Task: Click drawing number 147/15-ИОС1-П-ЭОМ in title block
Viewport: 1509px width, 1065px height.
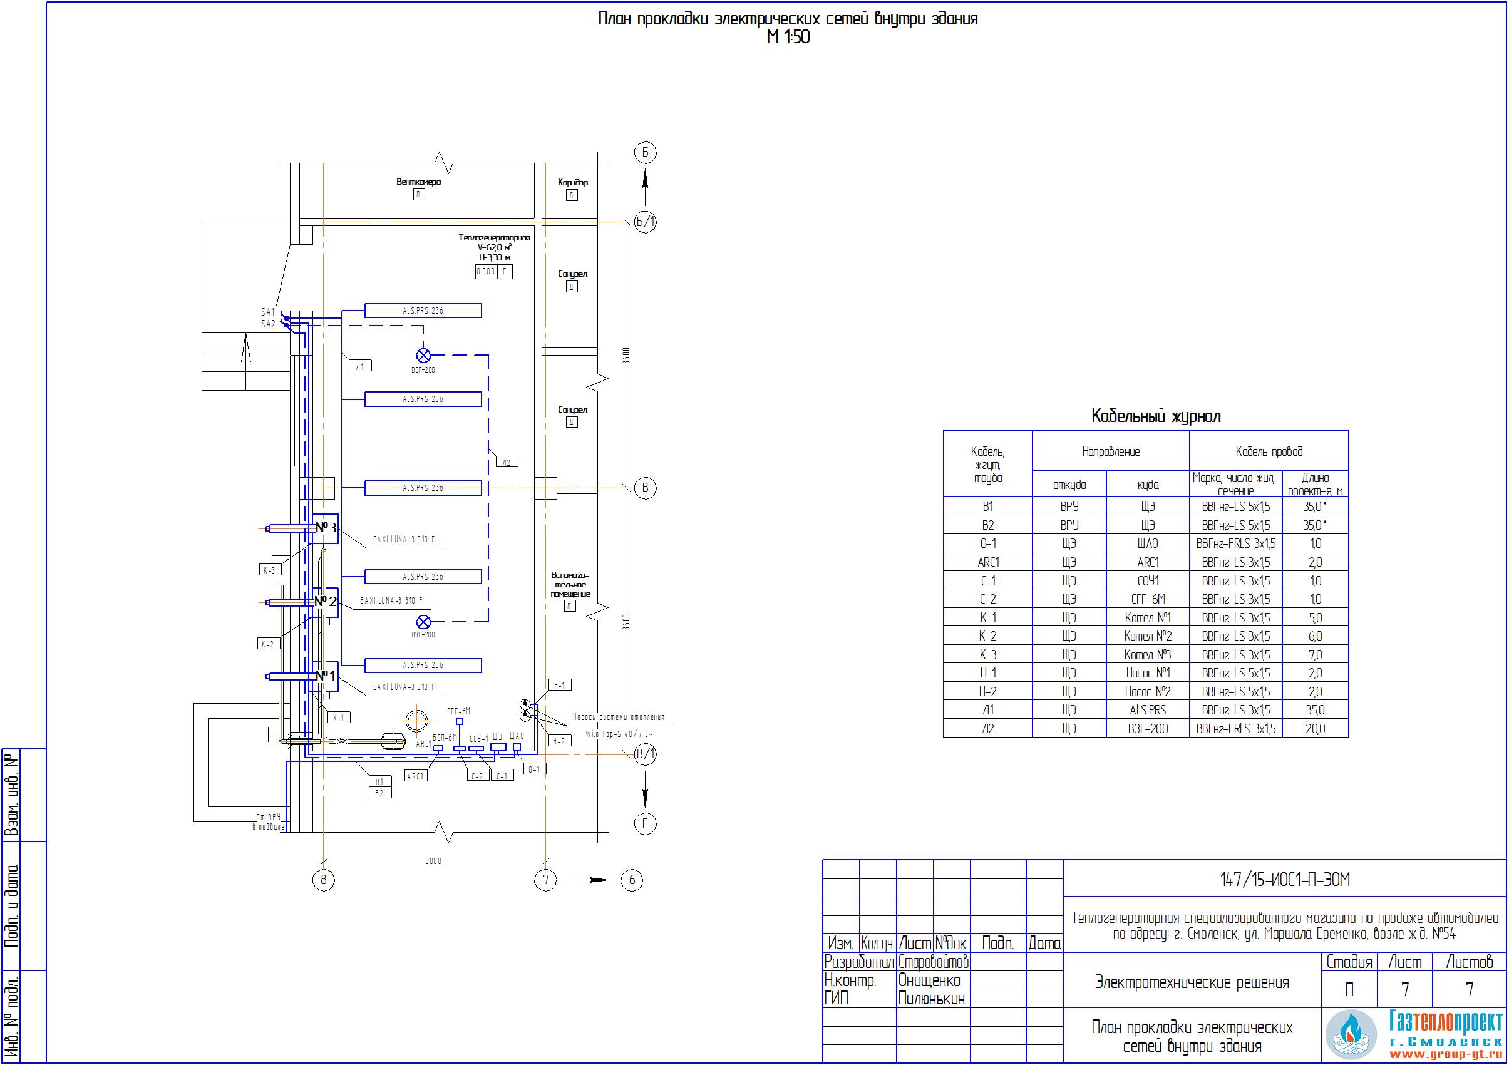Action: [x=1284, y=880]
